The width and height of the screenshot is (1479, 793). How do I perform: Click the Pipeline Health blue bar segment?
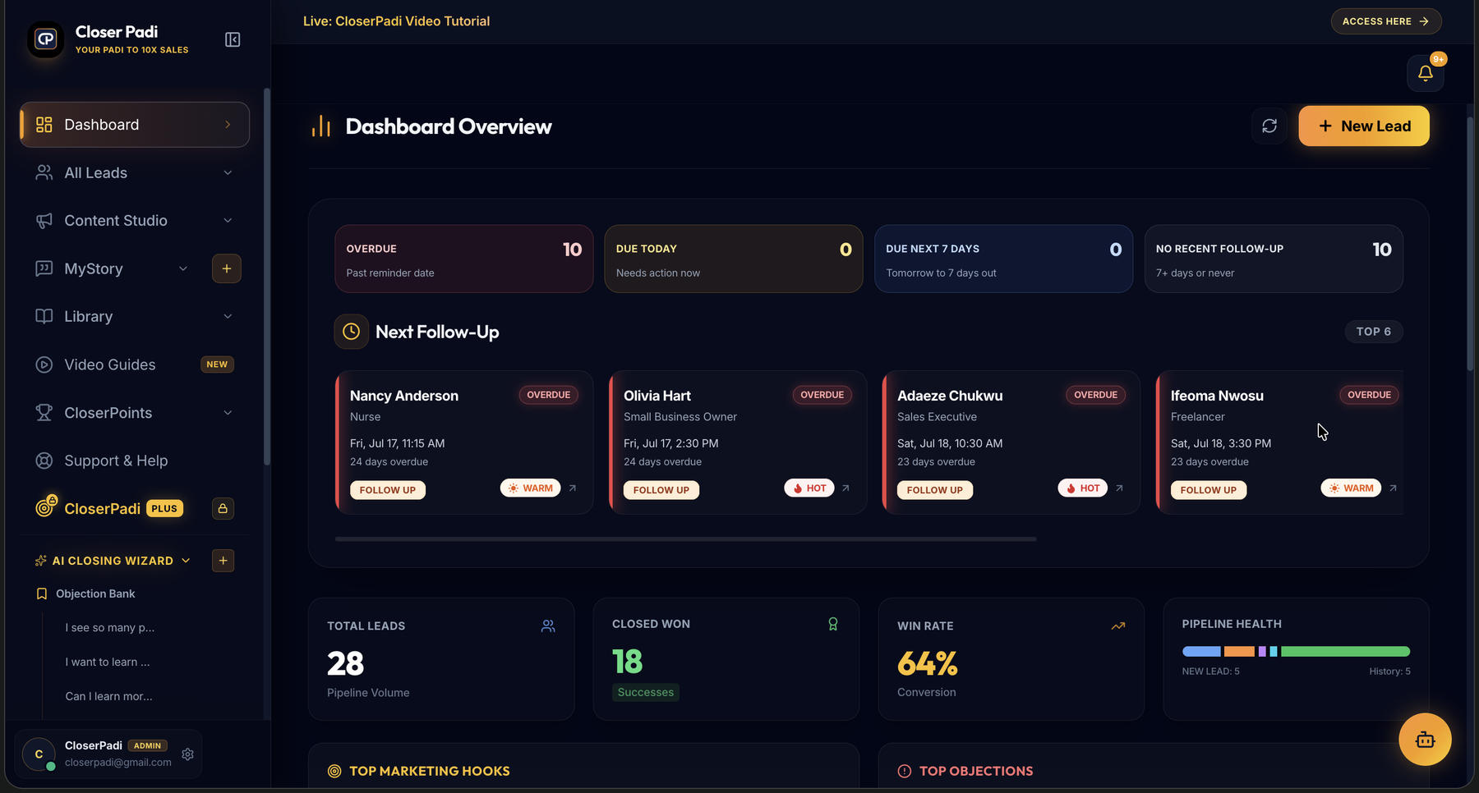[1201, 651]
